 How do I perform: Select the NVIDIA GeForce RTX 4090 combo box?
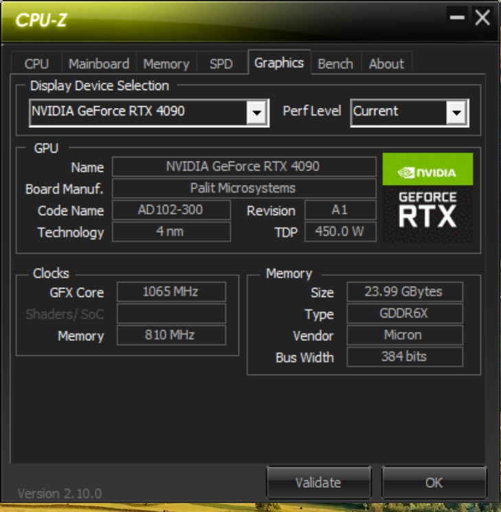point(149,113)
